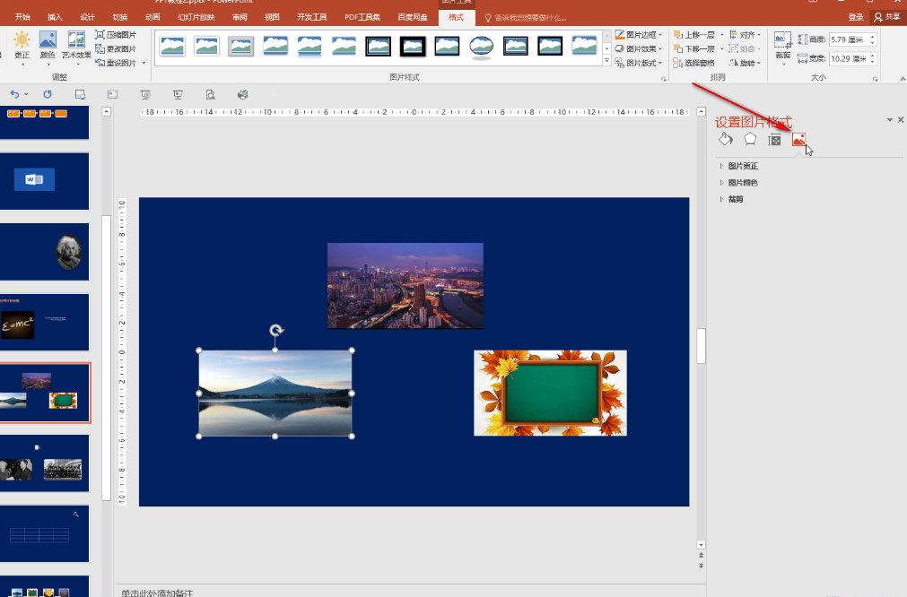Expand the 裁剪 section in format pane

point(736,199)
